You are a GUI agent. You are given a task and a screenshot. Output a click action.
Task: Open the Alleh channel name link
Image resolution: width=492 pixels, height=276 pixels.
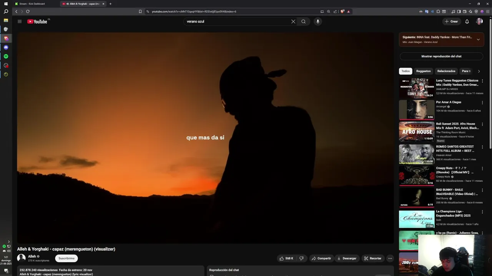(x=32, y=256)
